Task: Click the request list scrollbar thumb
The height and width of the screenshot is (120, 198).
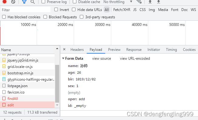Action: coord(57,84)
